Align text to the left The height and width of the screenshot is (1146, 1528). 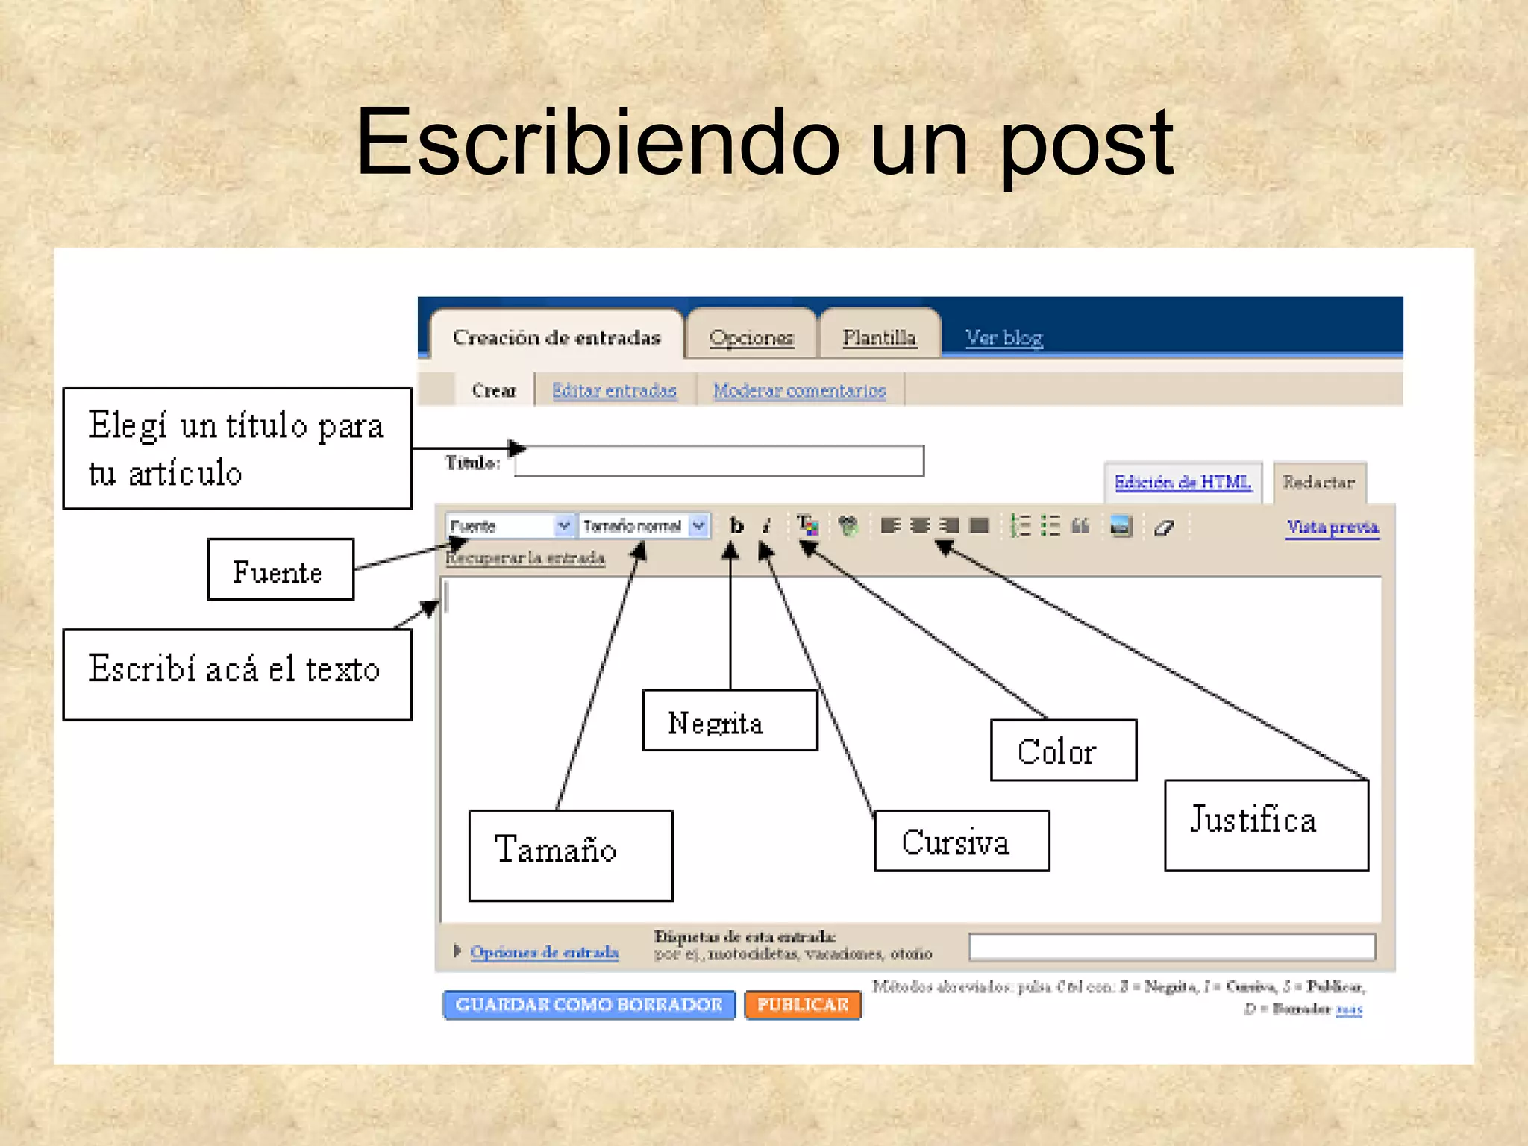[x=890, y=526]
